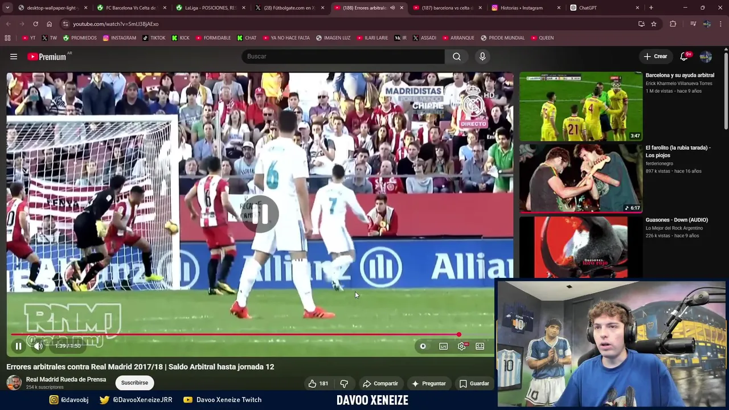Like the video with 181 likes
Image resolution: width=729 pixels, height=410 pixels.
tap(318, 383)
